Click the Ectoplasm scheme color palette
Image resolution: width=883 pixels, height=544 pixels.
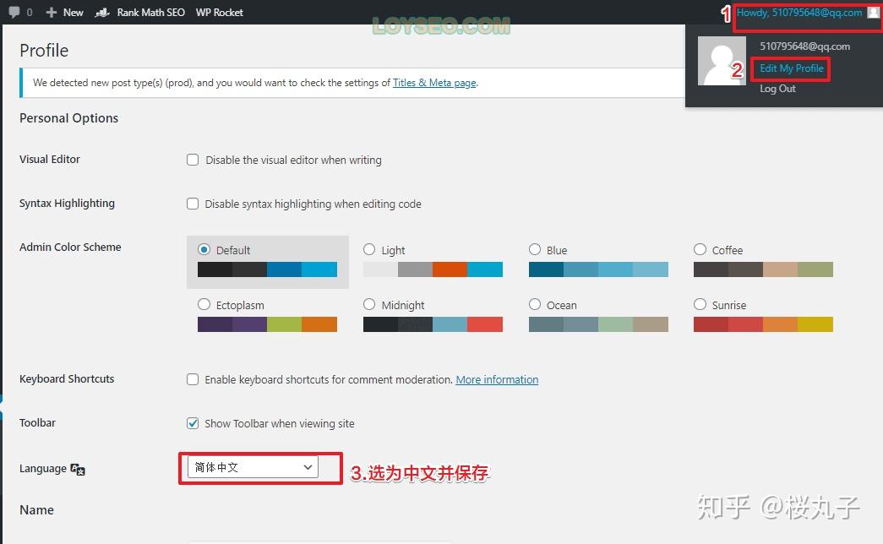[268, 324]
